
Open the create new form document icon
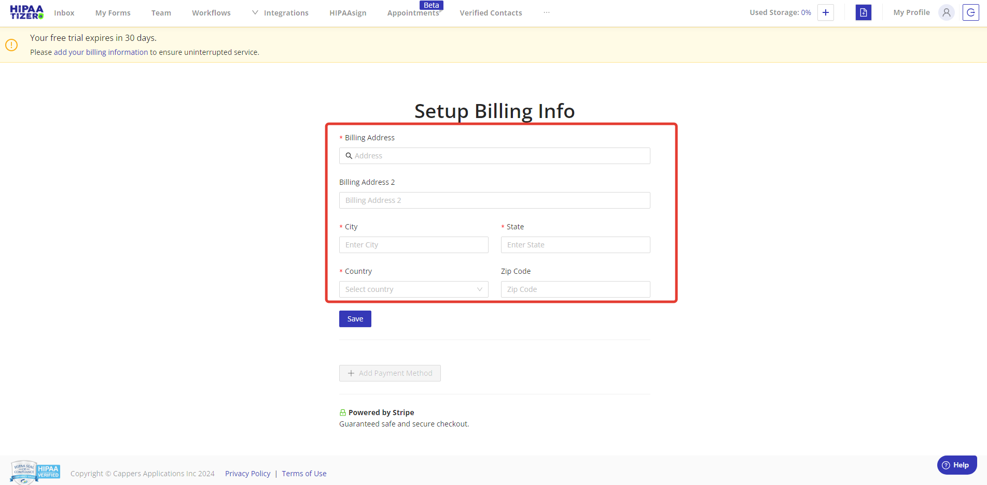pyautogui.click(x=863, y=12)
